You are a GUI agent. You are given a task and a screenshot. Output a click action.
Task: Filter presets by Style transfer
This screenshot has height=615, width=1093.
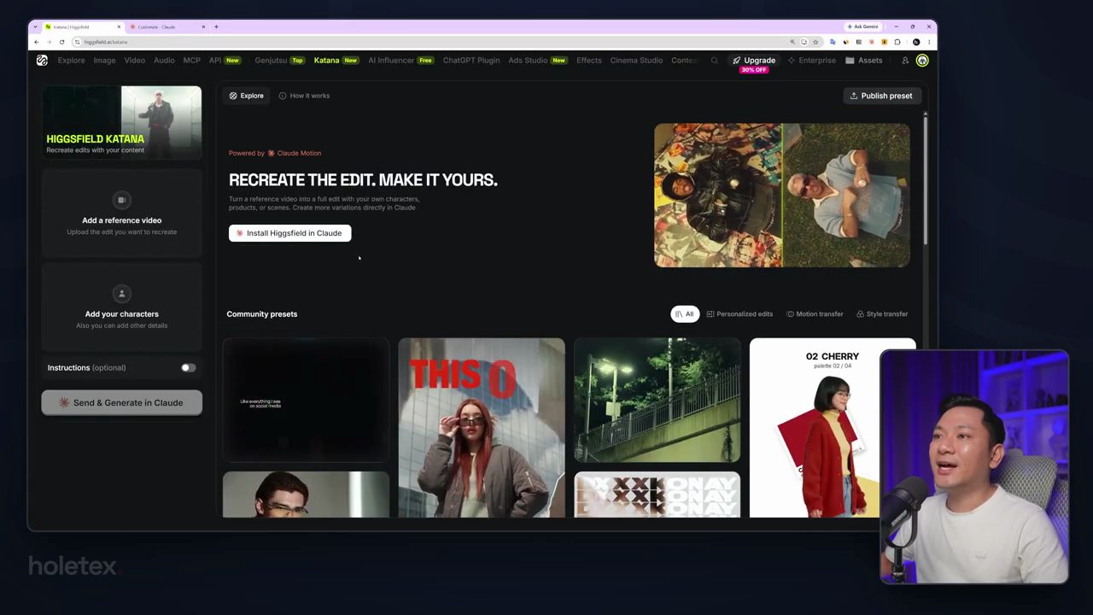(882, 314)
